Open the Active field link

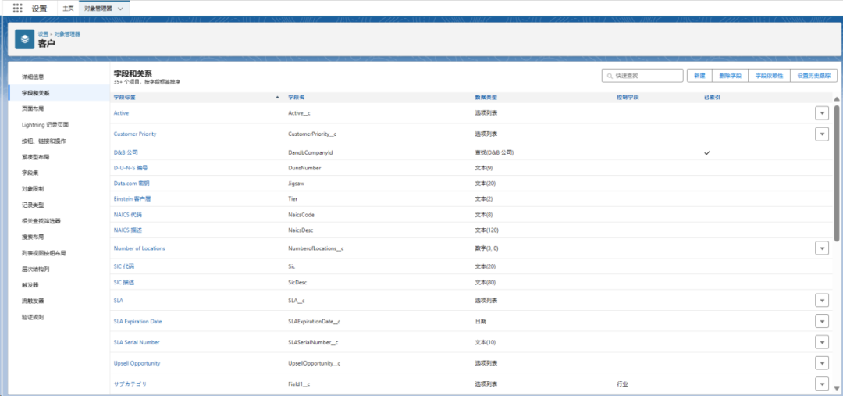tap(122, 113)
